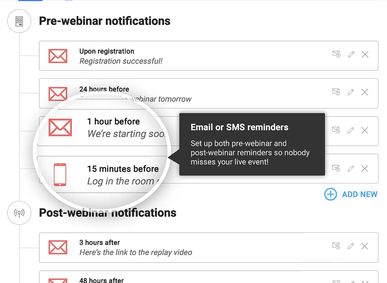The image size is (387, 283).
Task: Click the send test email icon for 3 hours after
Action: 336,246
